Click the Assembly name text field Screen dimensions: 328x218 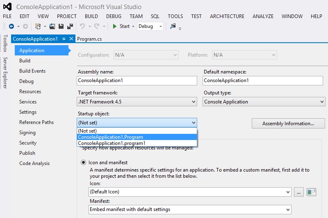[x=137, y=80]
